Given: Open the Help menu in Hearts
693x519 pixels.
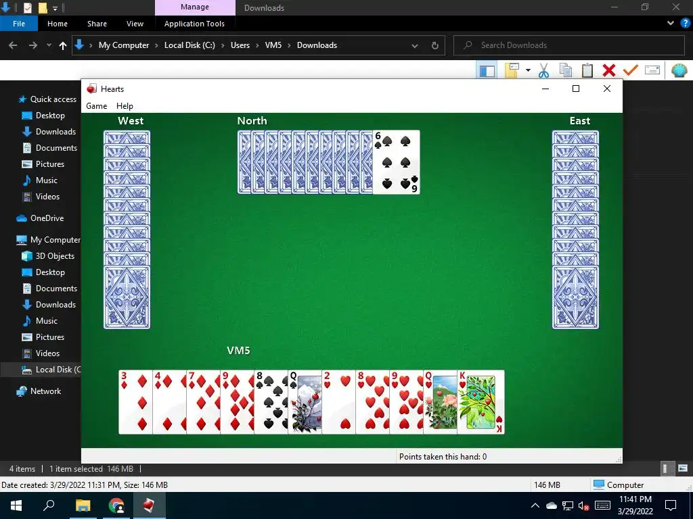Looking at the screenshot, I should click(x=125, y=106).
